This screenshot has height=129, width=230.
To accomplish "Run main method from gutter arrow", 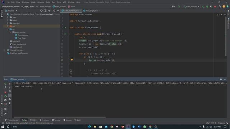I will tap(65, 34).
